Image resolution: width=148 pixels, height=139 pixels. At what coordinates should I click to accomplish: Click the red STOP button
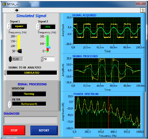point(14,130)
